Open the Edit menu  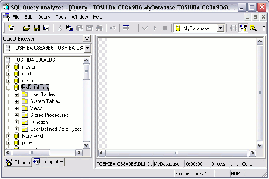tap(28, 17)
